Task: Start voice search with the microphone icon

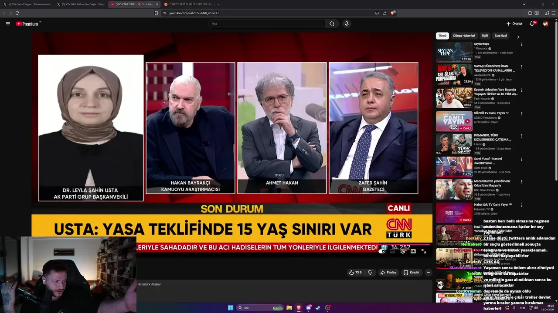Action: pyautogui.click(x=347, y=23)
